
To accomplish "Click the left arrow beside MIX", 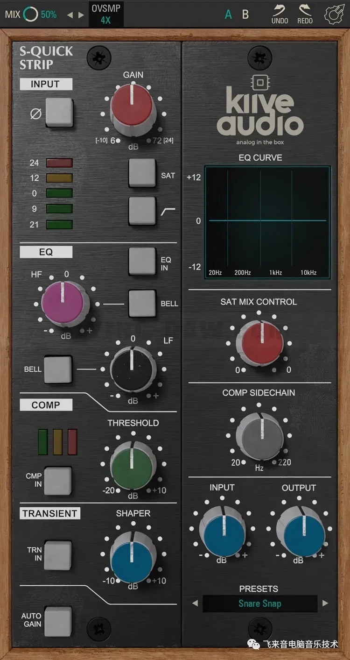I will tap(70, 15).
